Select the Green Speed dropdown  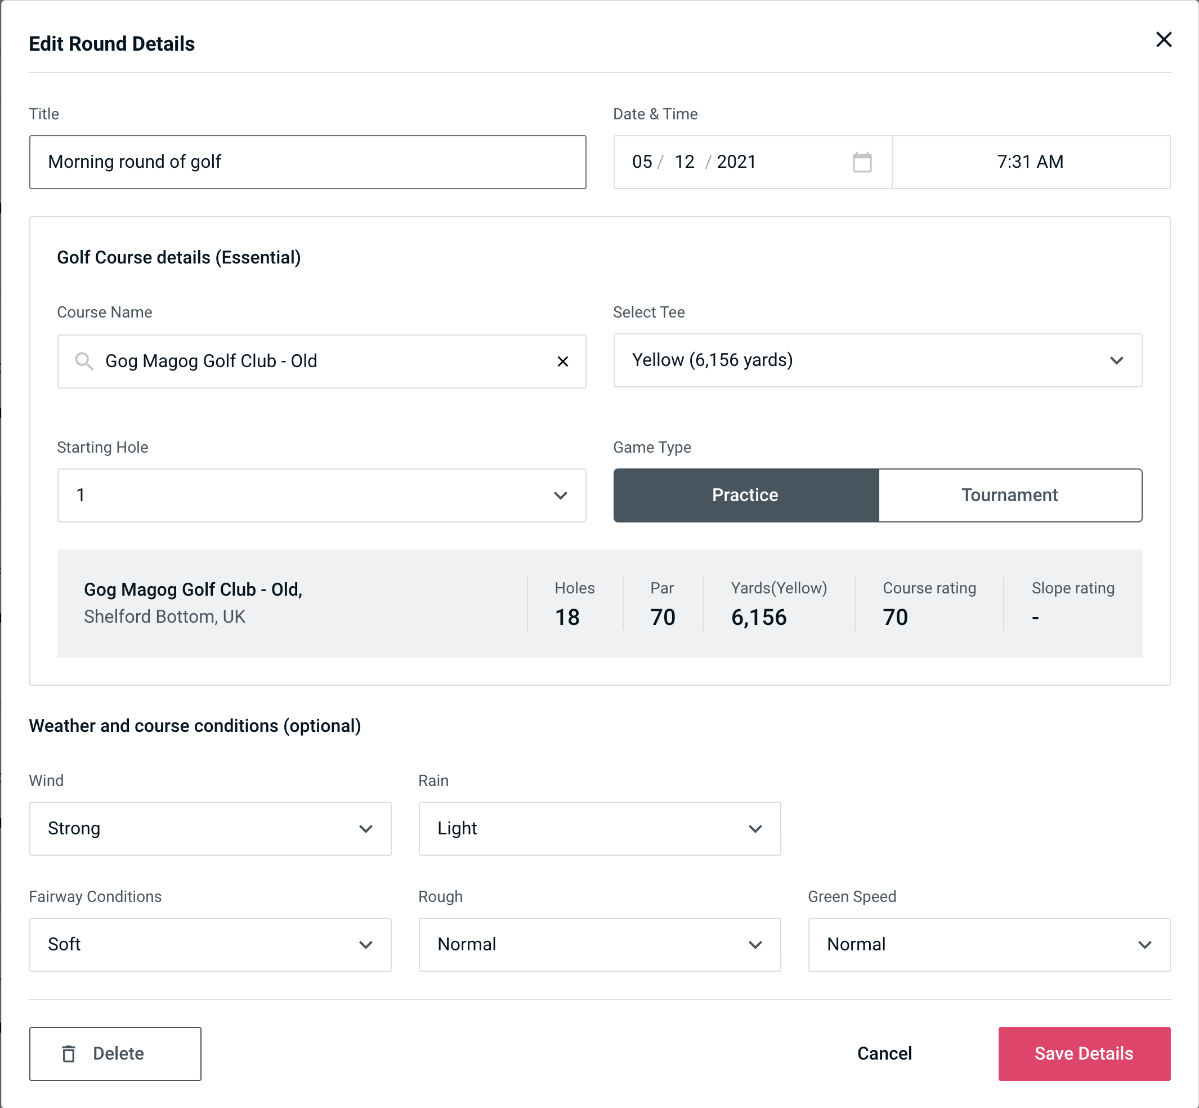pos(989,944)
